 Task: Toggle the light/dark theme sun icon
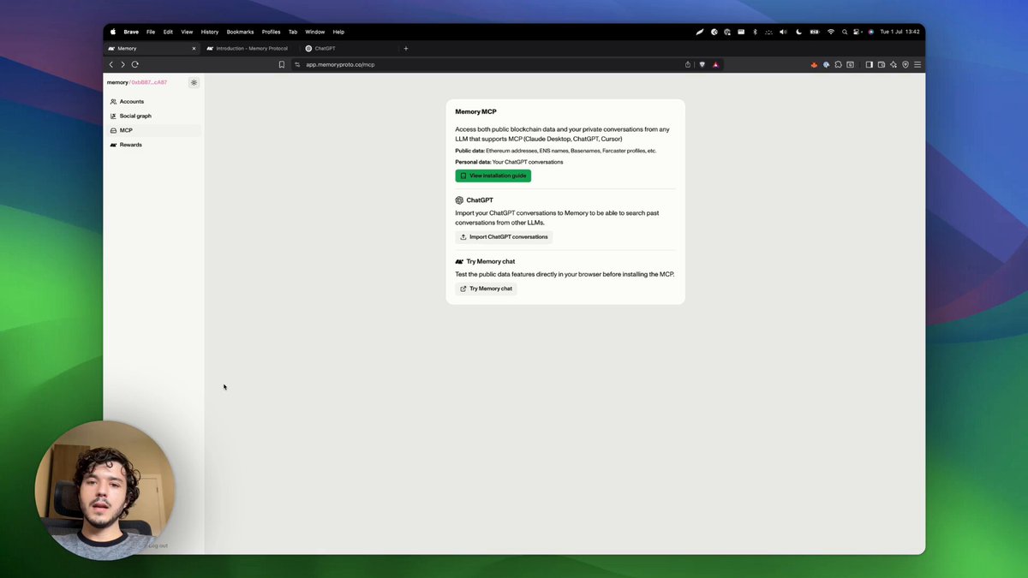(194, 83)
